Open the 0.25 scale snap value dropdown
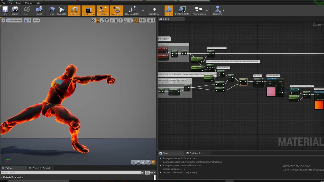Screen dimensions: 324x182 click(x=143, y=20)
